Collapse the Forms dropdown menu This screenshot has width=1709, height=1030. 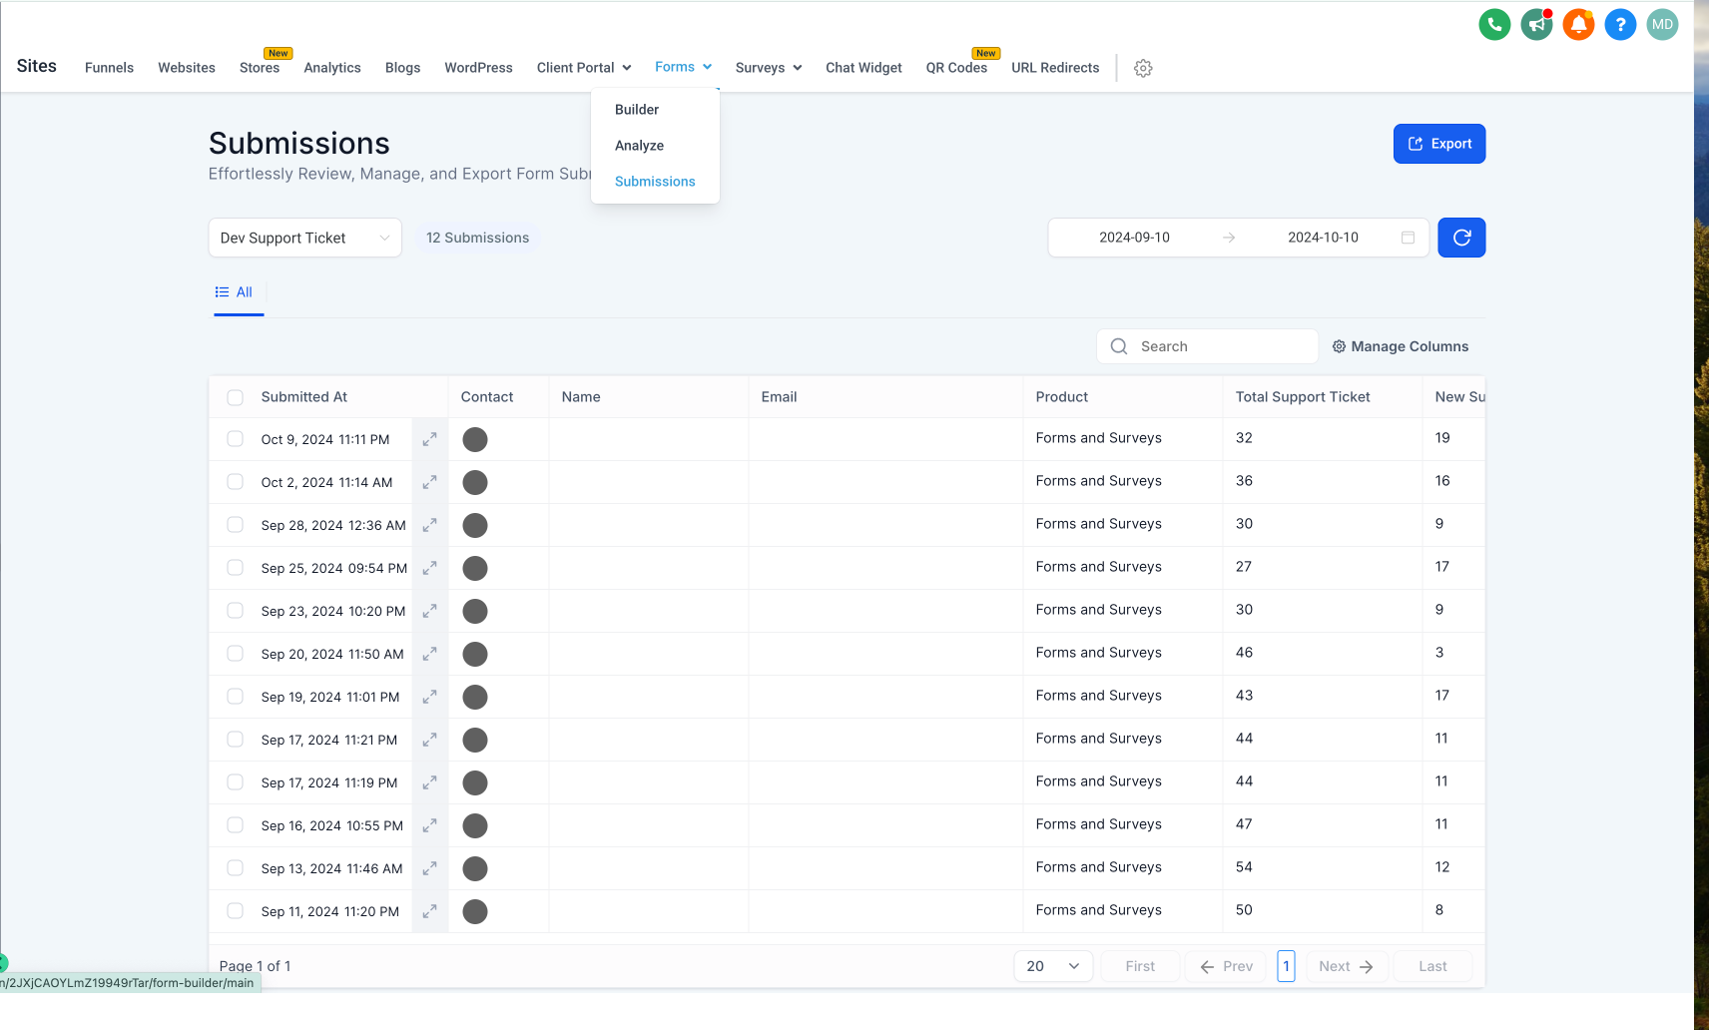(x=684, y=67)
